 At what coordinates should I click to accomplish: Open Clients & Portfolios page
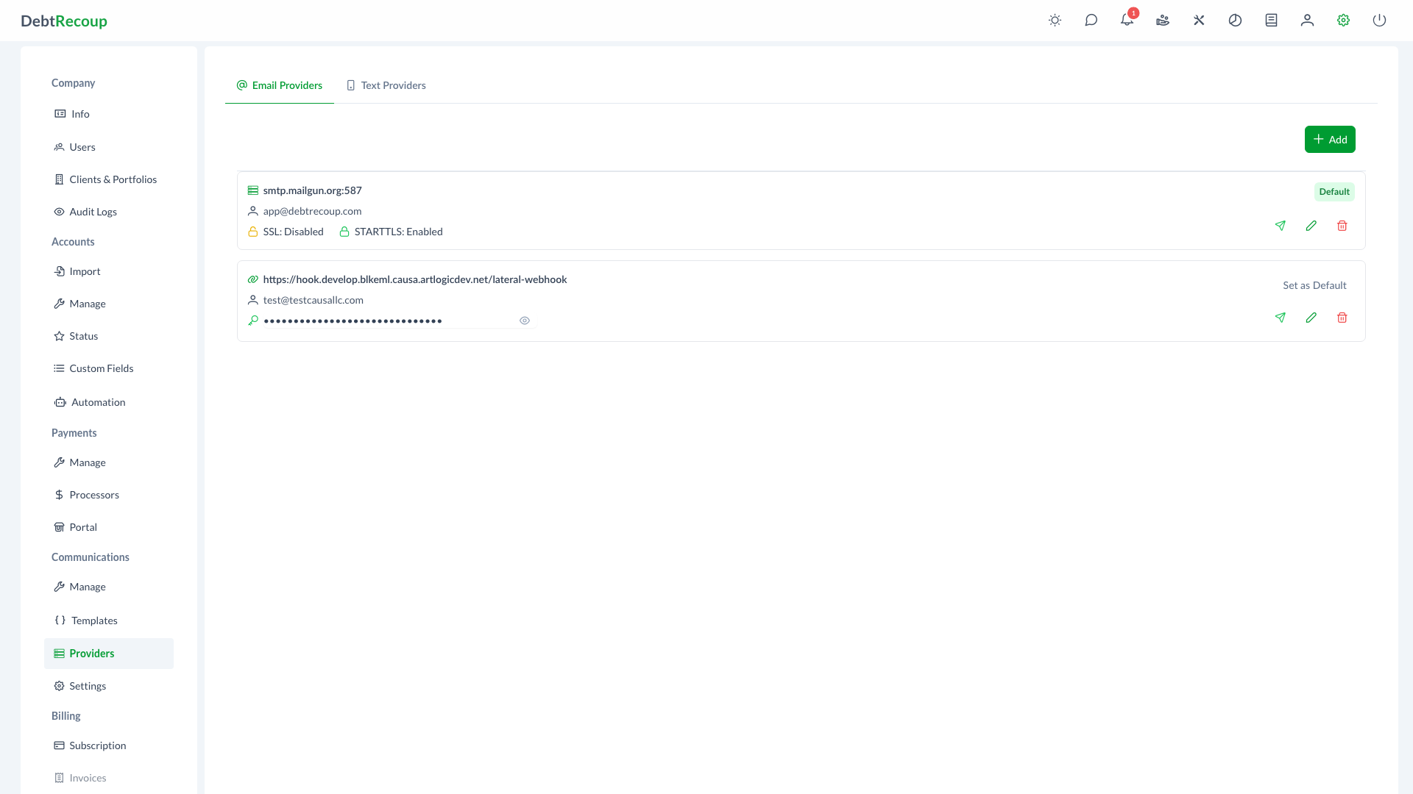[x=113, y=179]
